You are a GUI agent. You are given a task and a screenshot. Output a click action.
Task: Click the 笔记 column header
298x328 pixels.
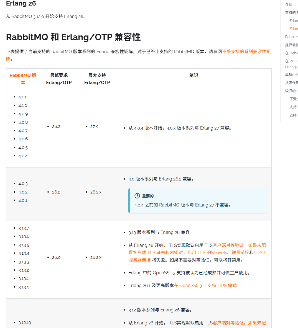click(194, 75)
